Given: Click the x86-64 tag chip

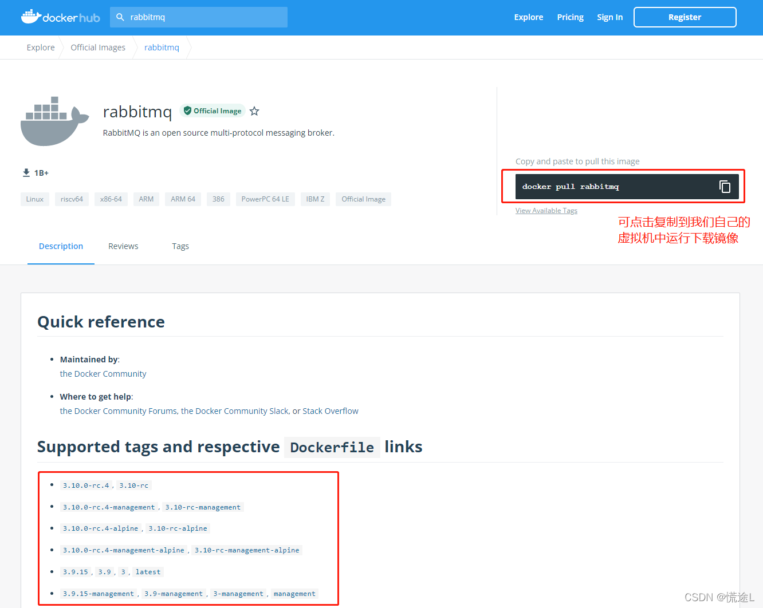Looking at the screenshot, I should 111,199.
